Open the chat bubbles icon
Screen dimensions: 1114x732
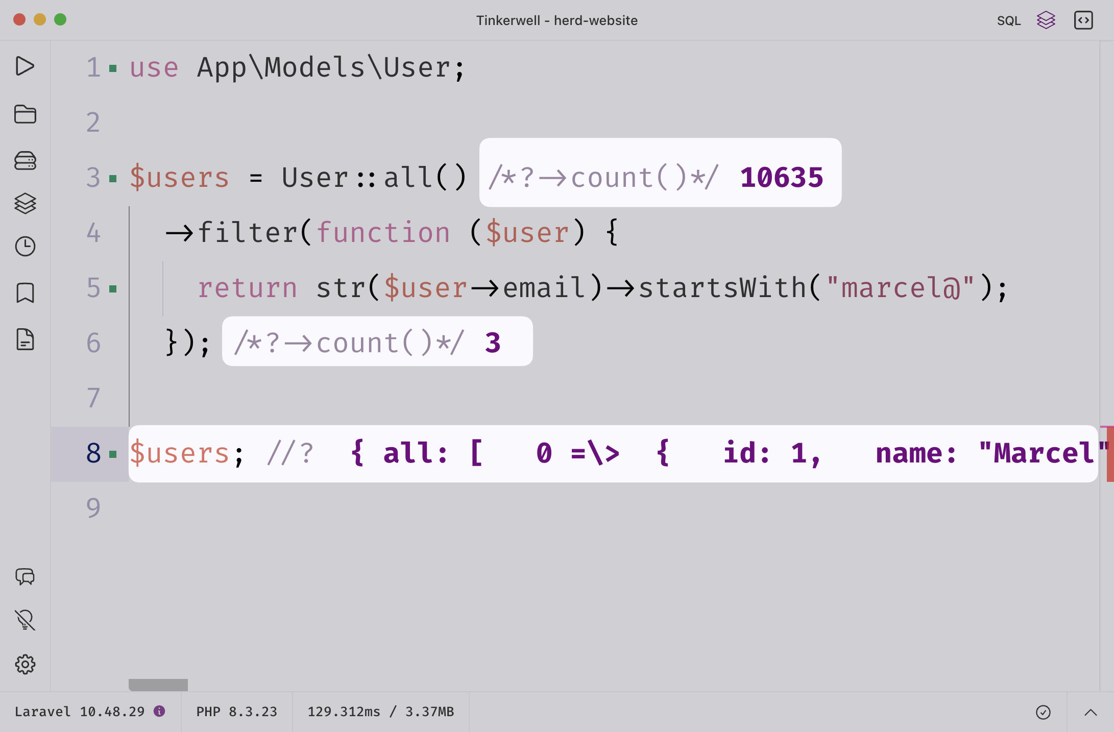(25, 577)
